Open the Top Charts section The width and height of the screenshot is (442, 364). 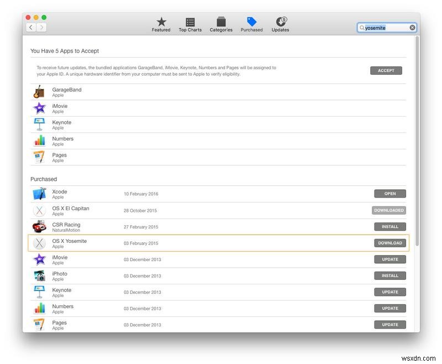(x=191, y=24)
